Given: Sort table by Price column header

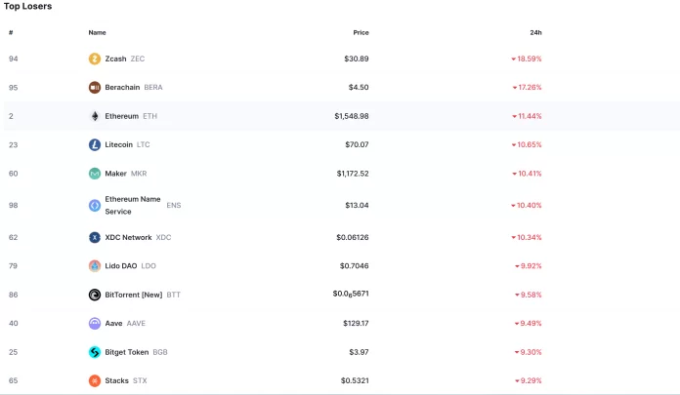Looking at the screenshot, I should tap(361, 32).
